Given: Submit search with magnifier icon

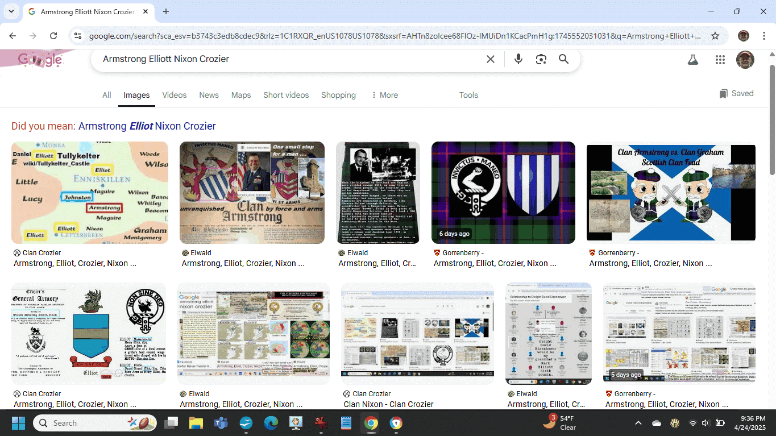Looking at the screenshot, I should click(563, 59).
